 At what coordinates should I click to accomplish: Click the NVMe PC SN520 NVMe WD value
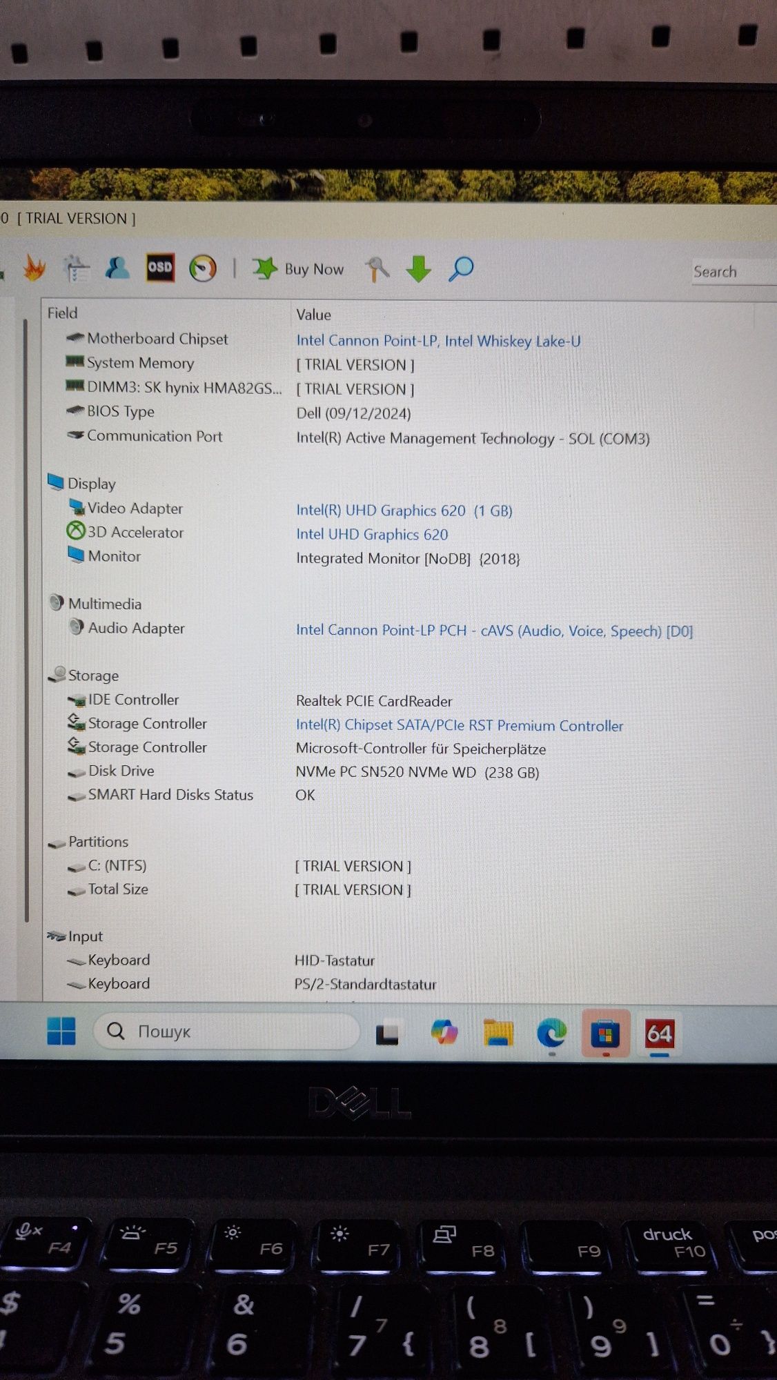pyautogui.click(x=417, y=772)
